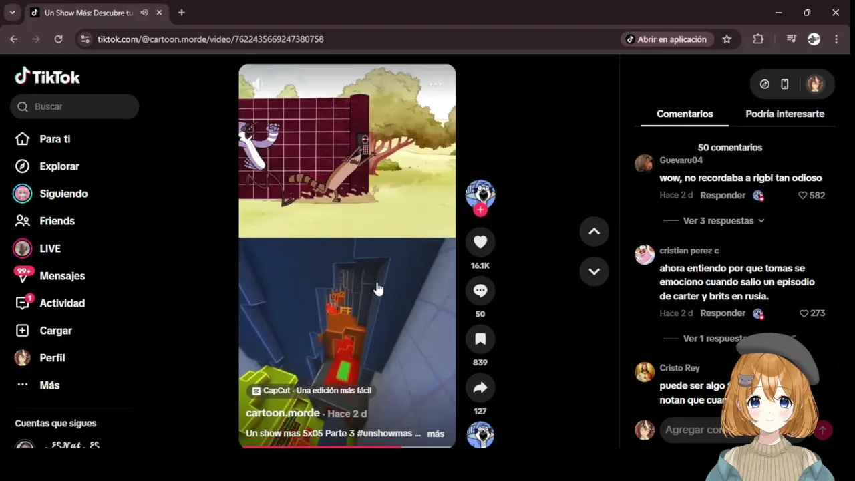Image resolution: width=855 pixels, height=481 pixels.
Task: Open cristian perez c's comment avatar
Action: click(645, 255)
